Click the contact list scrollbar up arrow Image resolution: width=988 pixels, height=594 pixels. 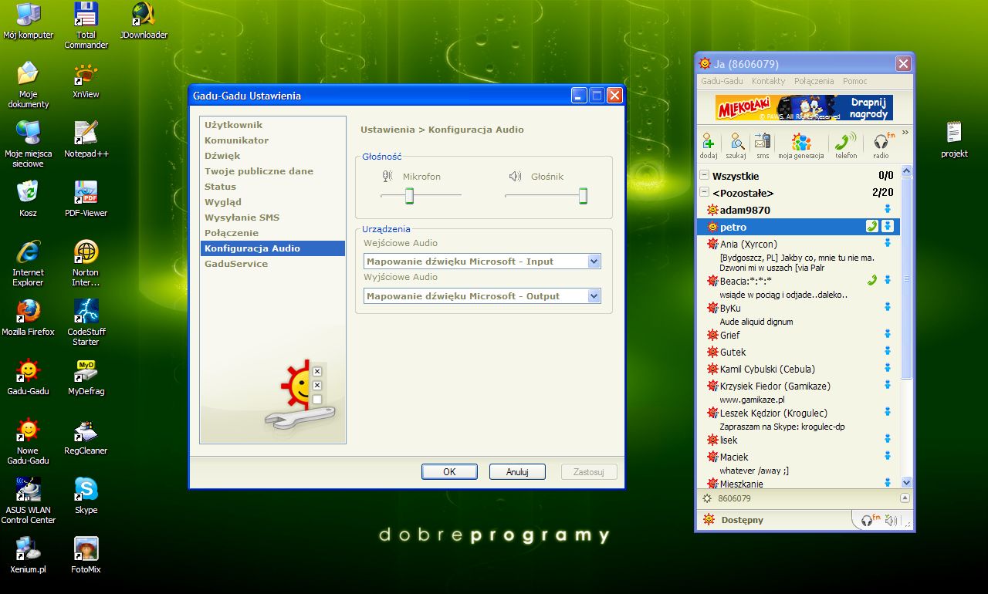[x=906, y=171]
